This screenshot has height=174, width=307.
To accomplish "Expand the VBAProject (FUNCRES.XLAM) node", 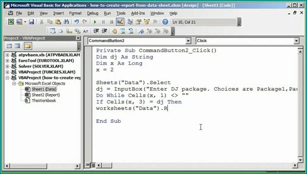I will [x=7, y=72].
